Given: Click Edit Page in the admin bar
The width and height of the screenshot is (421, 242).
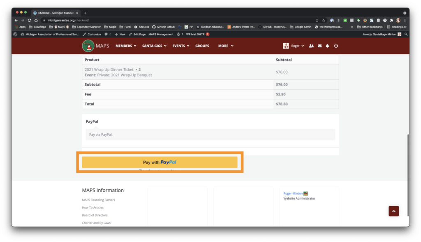Looking at the screenshot, I should click(137, 35).
